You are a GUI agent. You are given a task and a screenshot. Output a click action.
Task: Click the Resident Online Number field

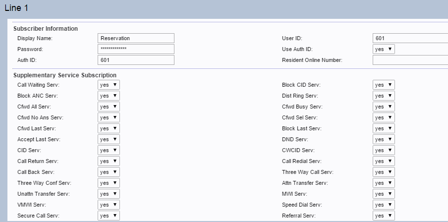pos(410,60)
